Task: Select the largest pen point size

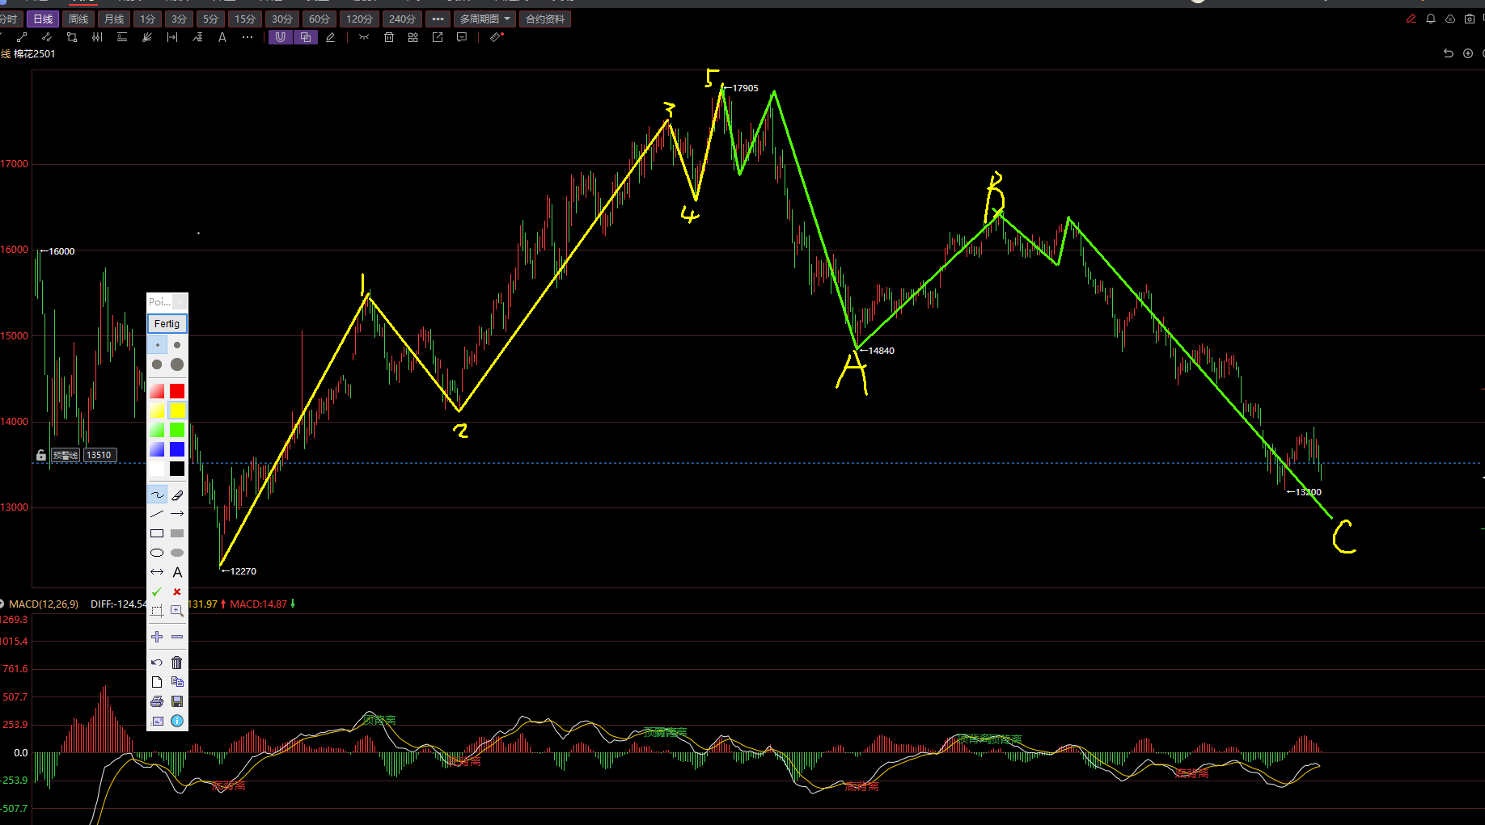Action: coord(177,364)
